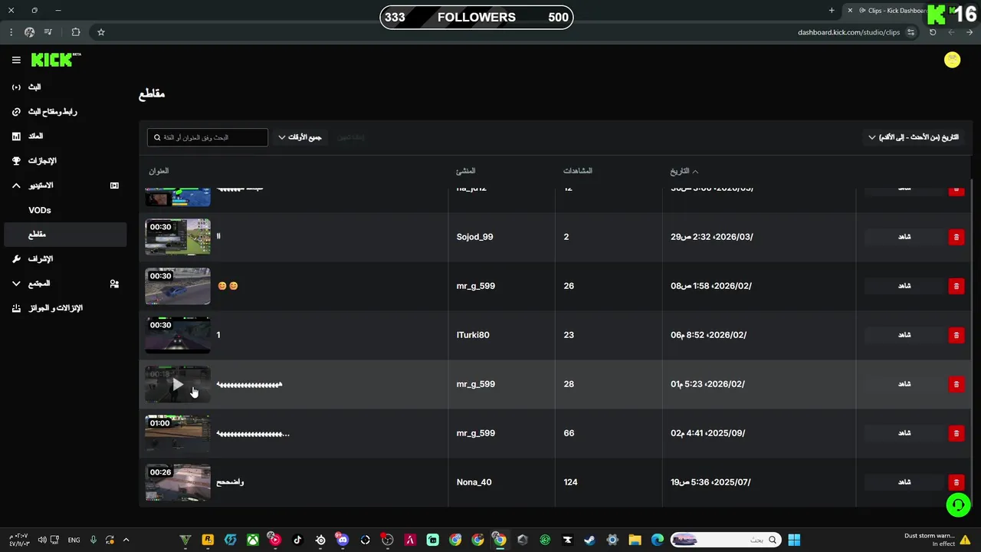Focus the clip search box
Image resolution: width=981 pixels, height=552 pixels.
208,137
